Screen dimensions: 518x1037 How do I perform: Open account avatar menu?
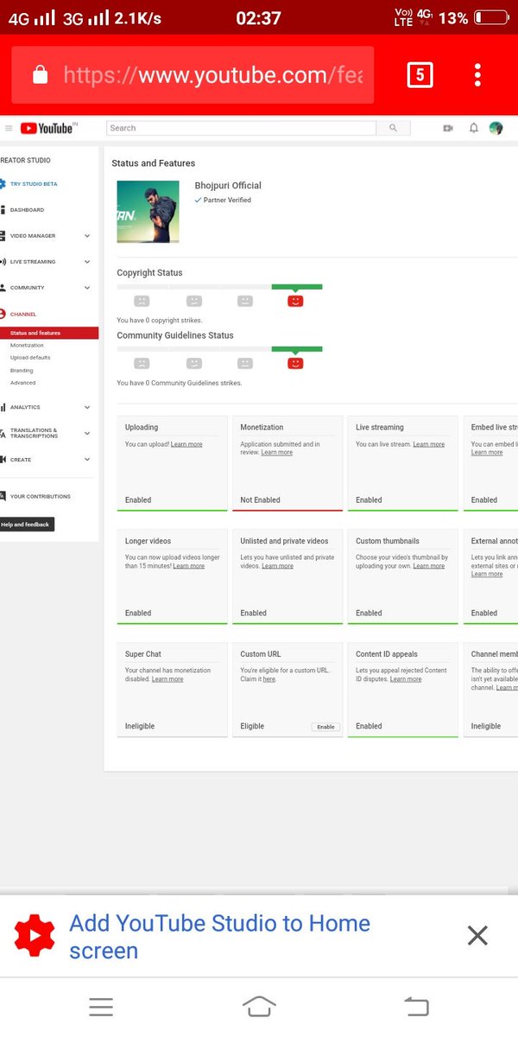point(496,128)
